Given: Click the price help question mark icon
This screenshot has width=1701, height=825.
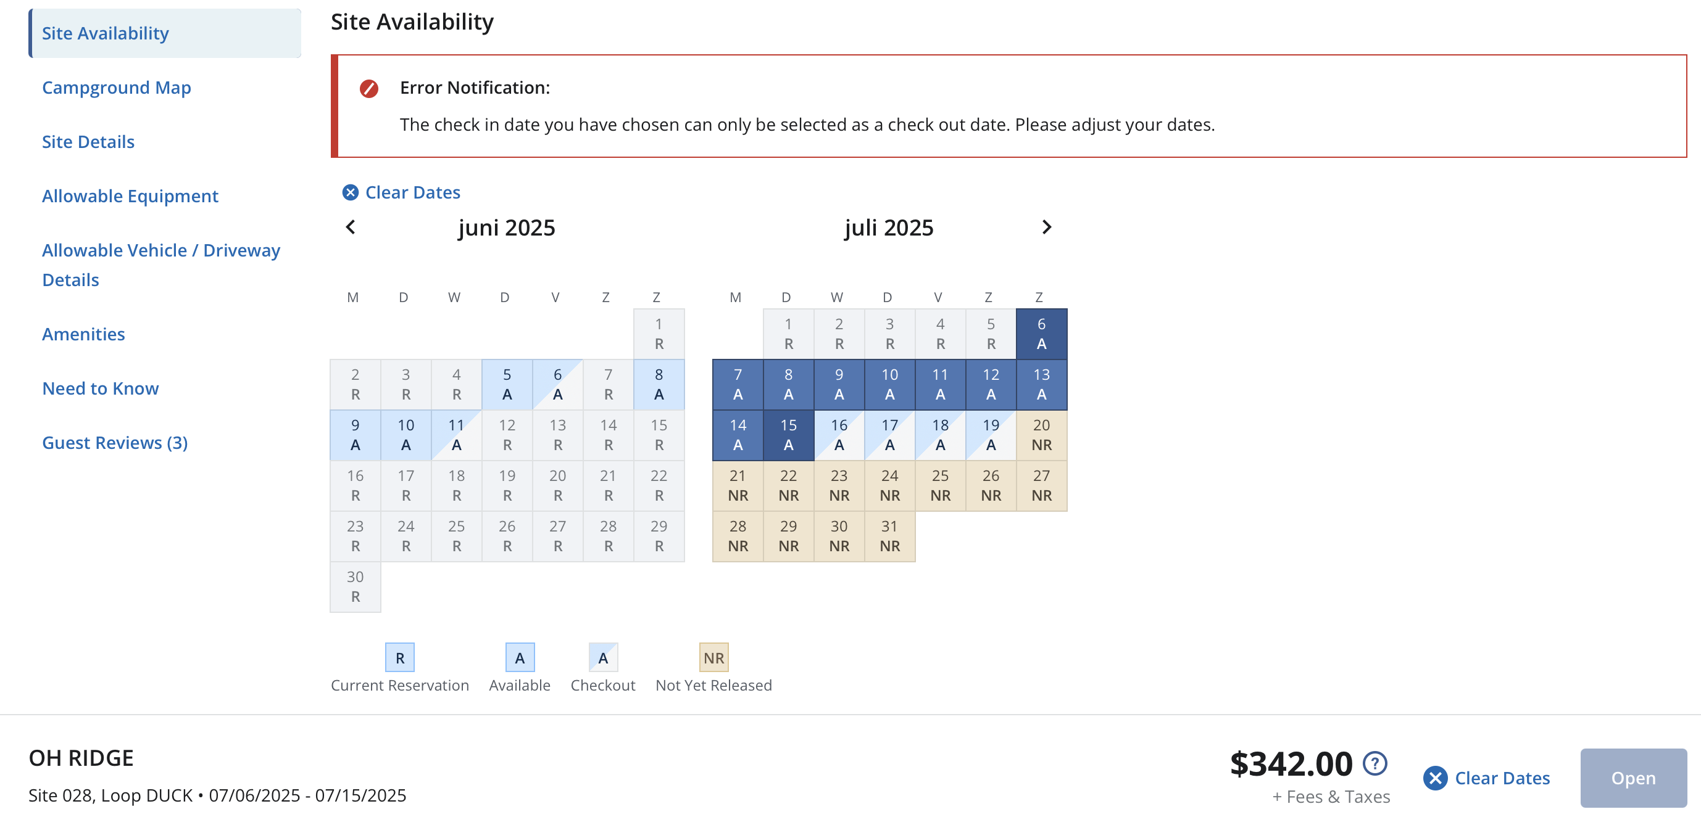Looking at the screenshot, I should tap(1375, 764).
